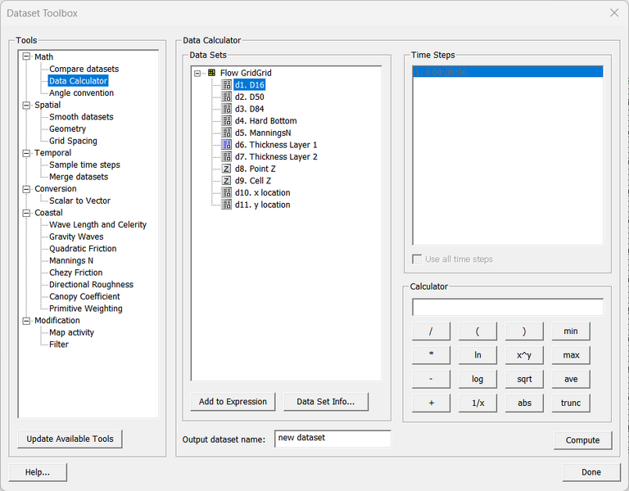Open Wave Length and Celerity tool
Screen dimensions: 629x491
(98, 225)
